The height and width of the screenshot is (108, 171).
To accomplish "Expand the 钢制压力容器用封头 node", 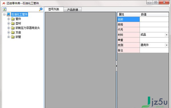I will tap(9, 28).
